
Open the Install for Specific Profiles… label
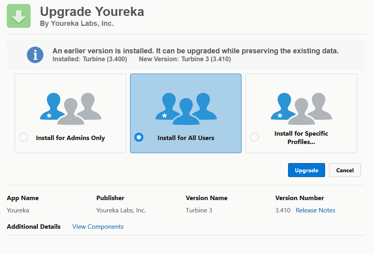(x=301, y=138)
